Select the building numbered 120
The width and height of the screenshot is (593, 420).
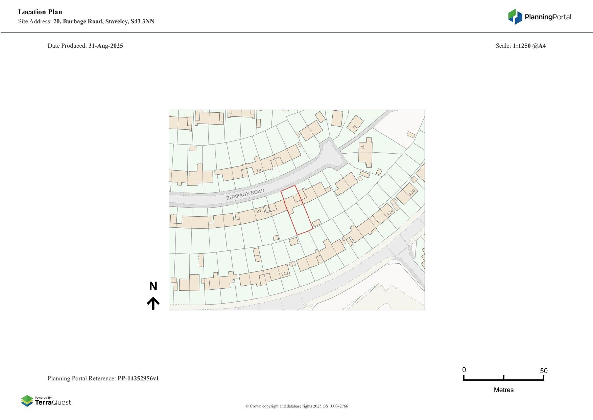click(x=412, y=192)
